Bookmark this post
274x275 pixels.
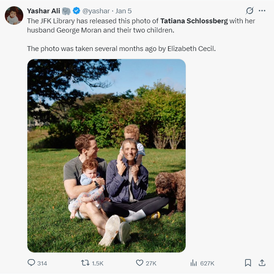(x=248, y=263)
